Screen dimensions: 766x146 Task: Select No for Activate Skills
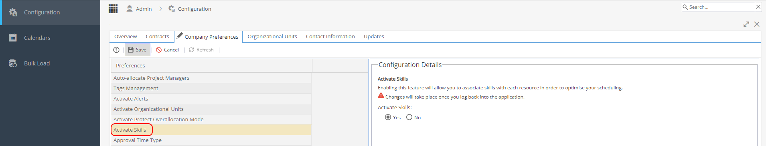(x=409, y=117)
